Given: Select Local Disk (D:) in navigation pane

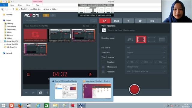Looking at the screenshot, I should click(x=12, y=44).
